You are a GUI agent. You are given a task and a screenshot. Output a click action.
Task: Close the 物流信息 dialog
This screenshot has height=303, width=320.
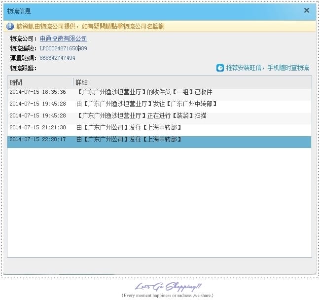[306, 10]
